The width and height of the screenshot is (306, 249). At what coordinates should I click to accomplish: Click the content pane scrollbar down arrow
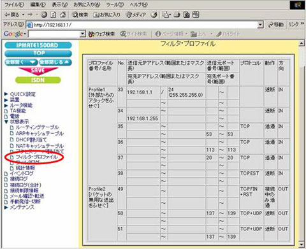pos(301,244)
